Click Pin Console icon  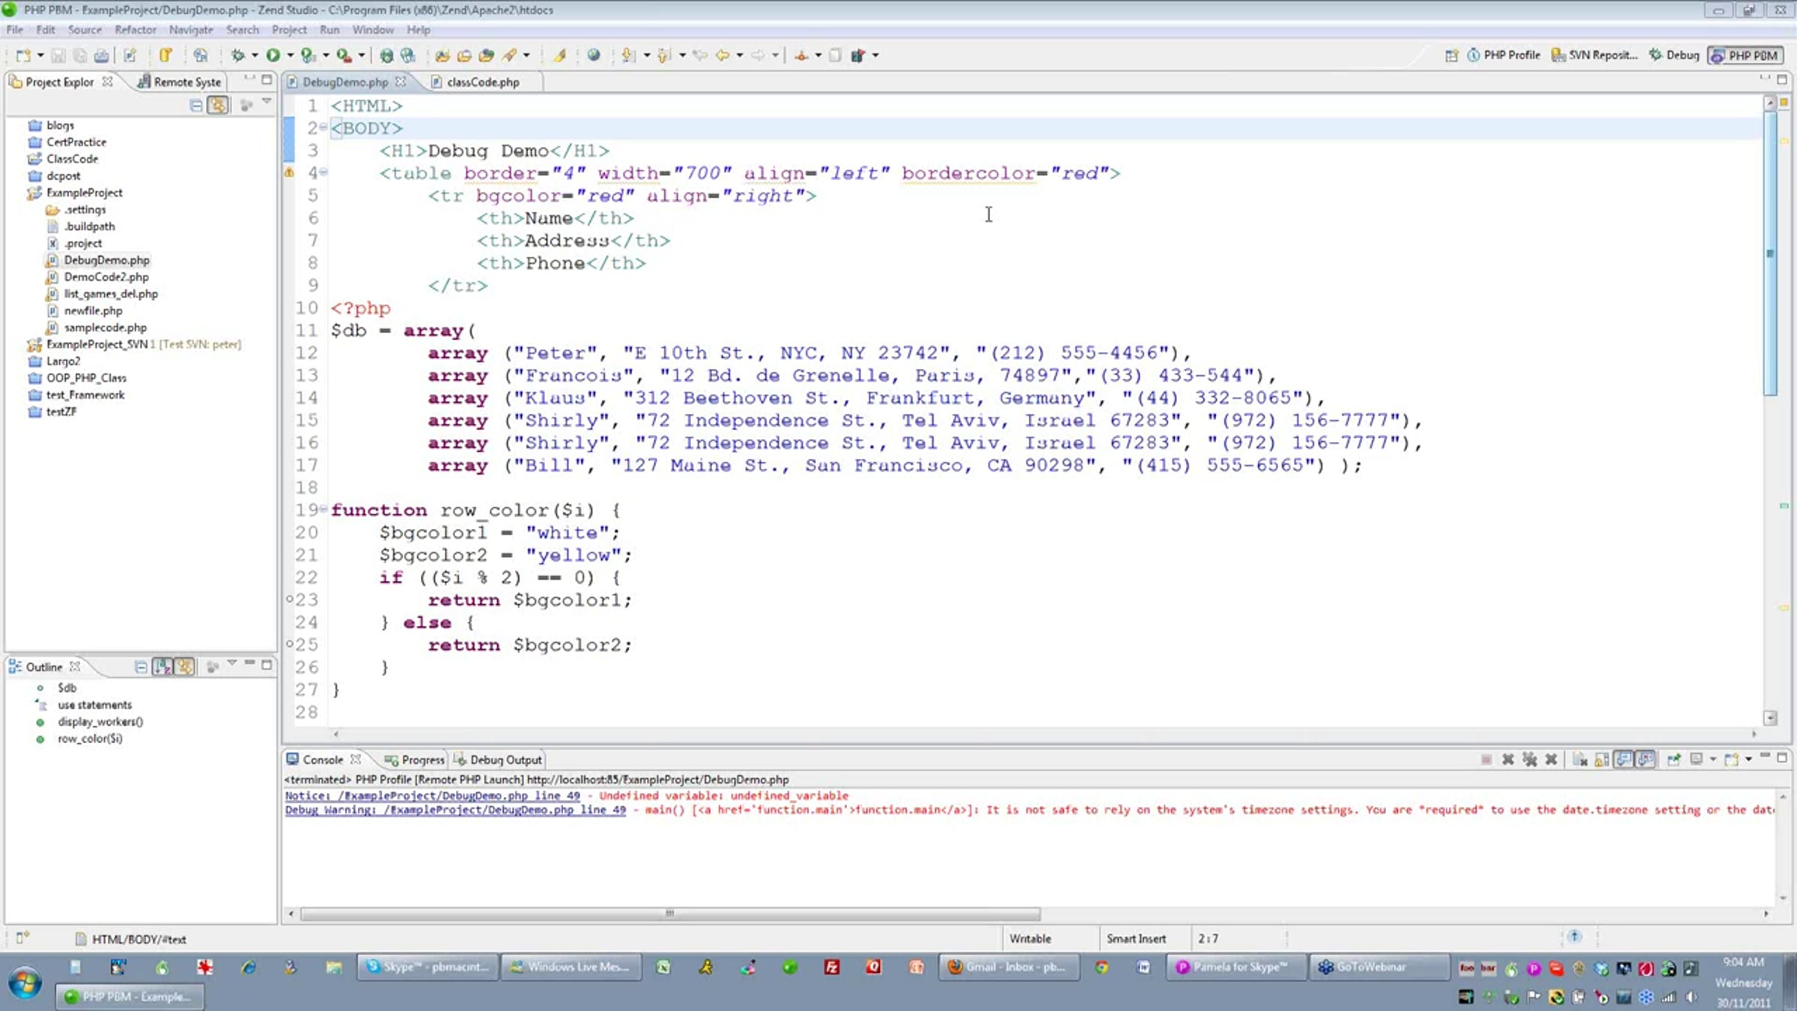[1673, 759]
